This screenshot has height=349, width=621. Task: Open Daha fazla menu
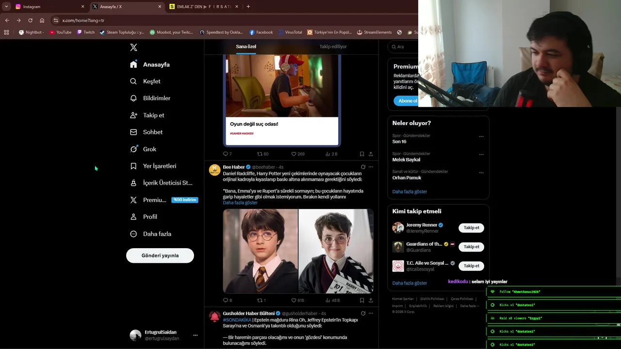pos(151,234)
